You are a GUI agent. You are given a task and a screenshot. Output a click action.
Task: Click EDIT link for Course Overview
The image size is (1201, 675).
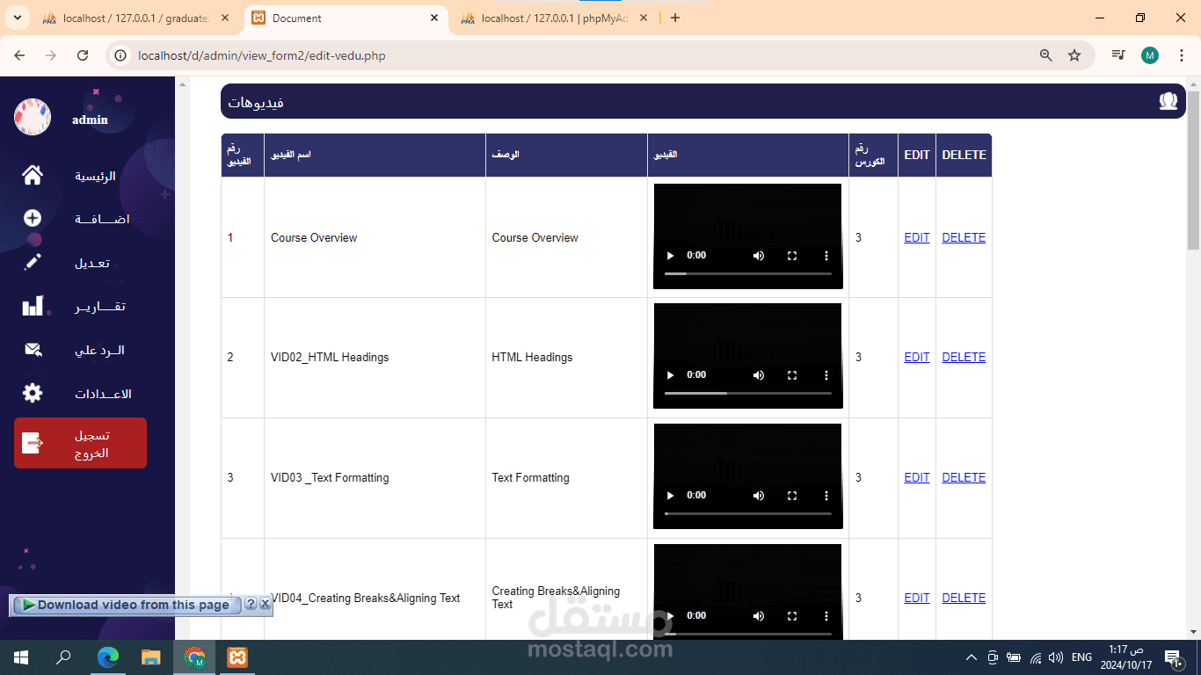[x=917, y=237]
